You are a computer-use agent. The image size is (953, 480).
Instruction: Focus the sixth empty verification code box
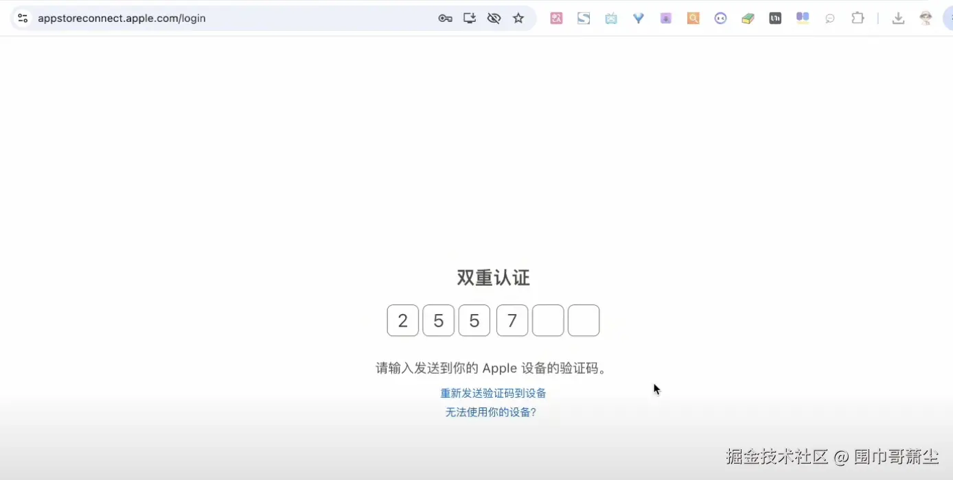[584, 320]
